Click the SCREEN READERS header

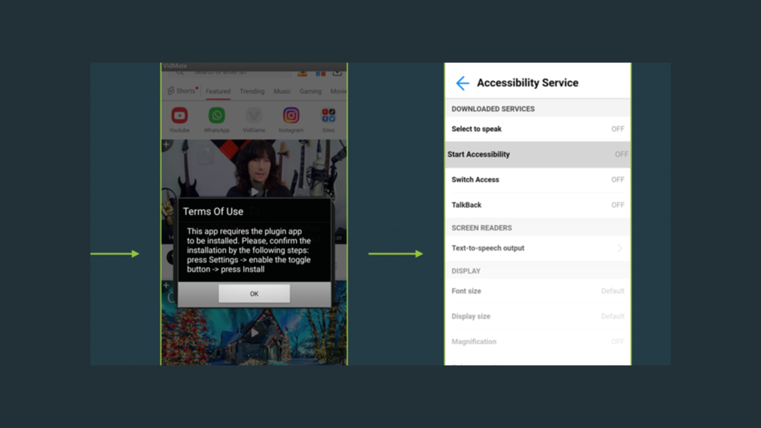[x=482, y=228]
